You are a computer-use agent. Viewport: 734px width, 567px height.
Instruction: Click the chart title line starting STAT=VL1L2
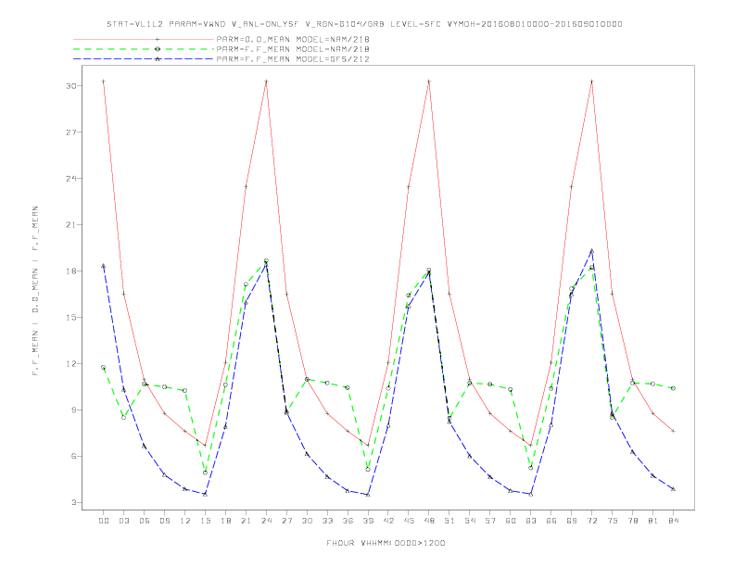click(364, 24)
